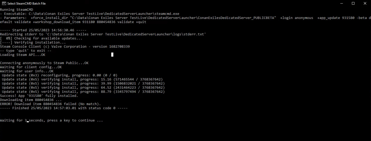Click "Success! App '931580' fully installed" line
Screen dimensions: 371x141
pyautogui.click(x=39, y=96)
